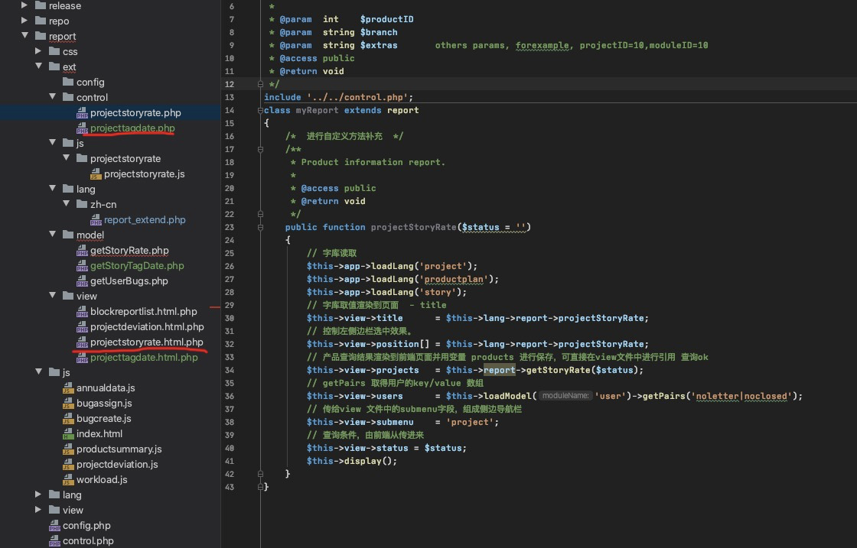Click the folder icon of the zh-cn directory
Screen dimensions: 857x548
click(83, 204)
